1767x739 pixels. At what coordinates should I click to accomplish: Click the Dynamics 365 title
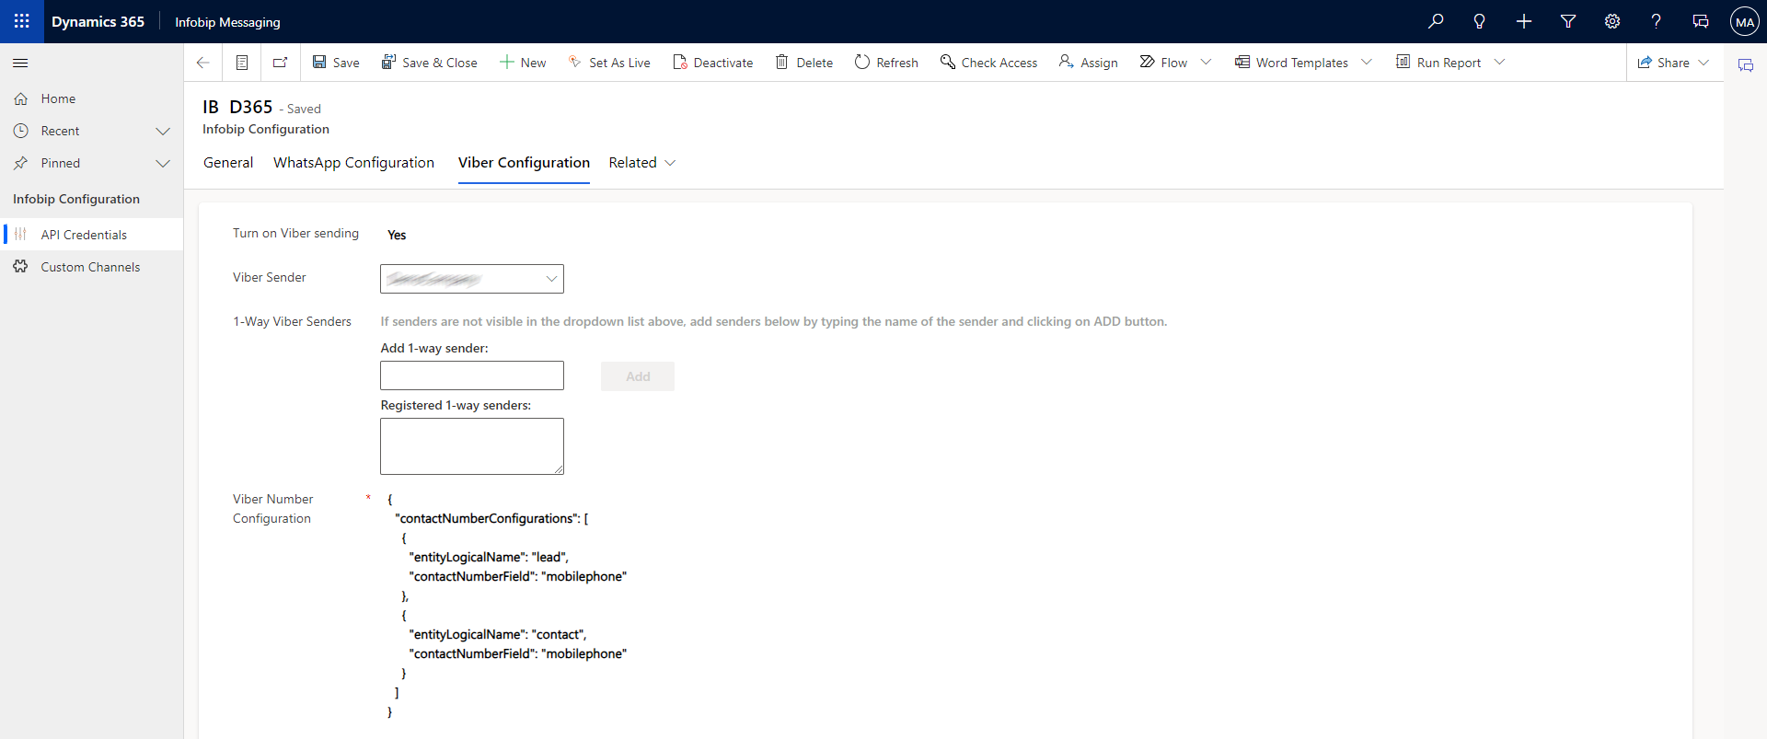pyautogui.click(x=98, y=21)
